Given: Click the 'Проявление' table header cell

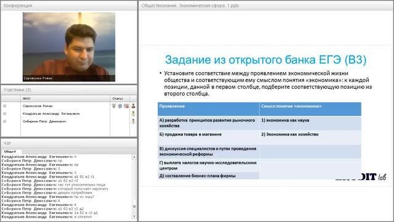Looking at the screenshot, I should point(208,109).
